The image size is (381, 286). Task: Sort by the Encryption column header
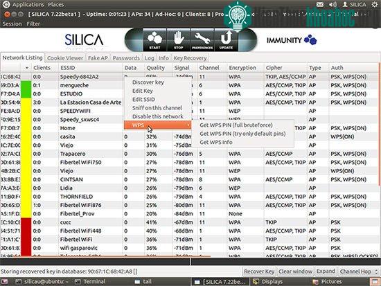coord(245,68)
